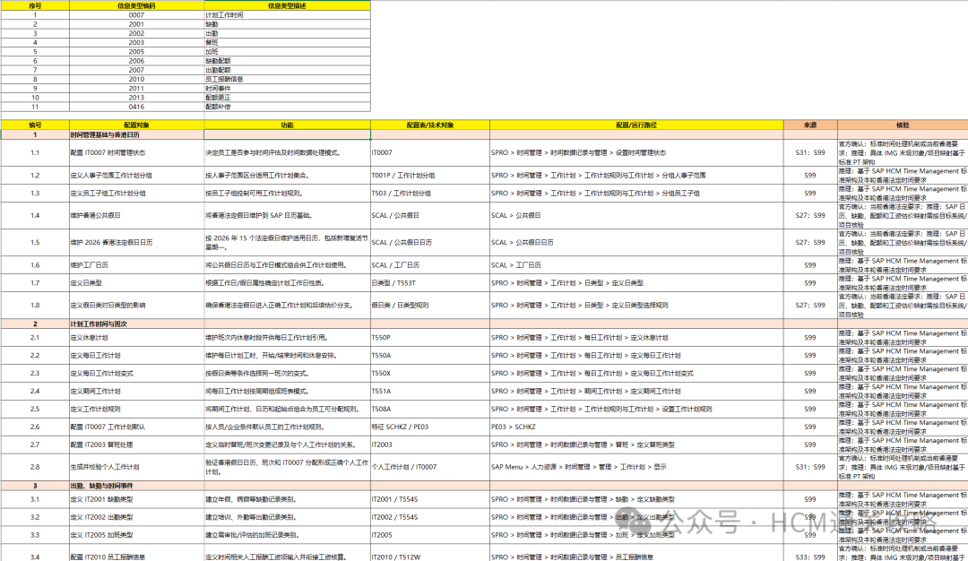Click the '配置表/技术对象' column header
Screen dimensions: 968x561
click(430, 125)
